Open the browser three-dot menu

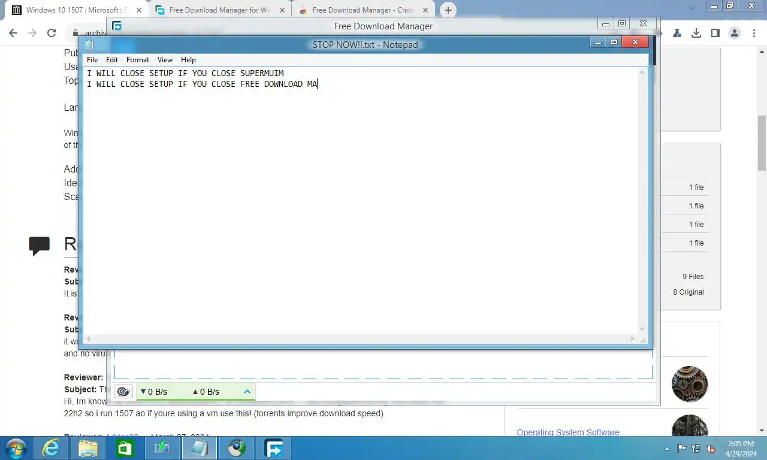754,34
